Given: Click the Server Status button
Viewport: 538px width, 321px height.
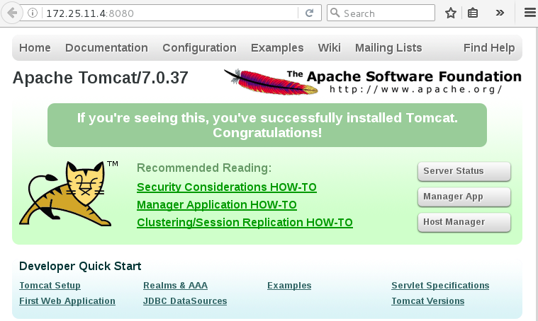Looking at the screenshot, I should click(x=464, y=171).
